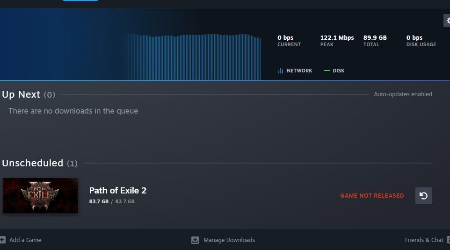This screenshot has width=450, height=250.
Task: Click the blue network throughput graph
Action: (x=193, y=57)
